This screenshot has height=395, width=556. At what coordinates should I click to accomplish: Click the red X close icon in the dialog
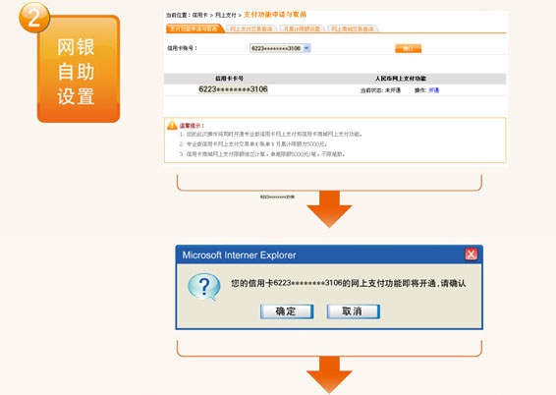click(x=471, y=254)
